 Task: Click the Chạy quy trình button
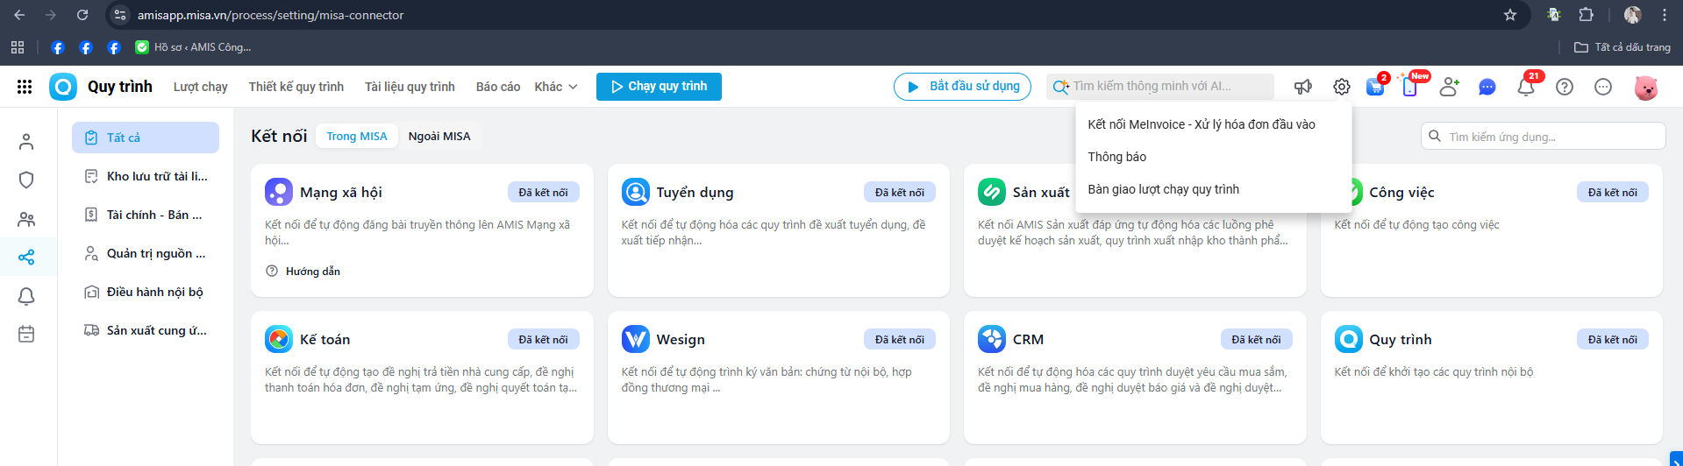point(659,87)
